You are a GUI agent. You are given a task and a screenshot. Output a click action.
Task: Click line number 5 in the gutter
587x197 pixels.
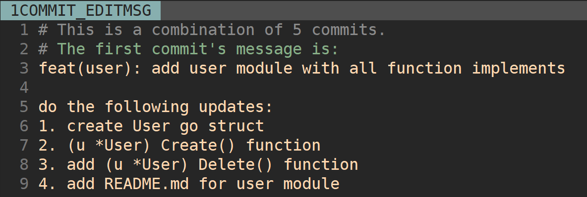pyautogui.click(x=24, y=107)
